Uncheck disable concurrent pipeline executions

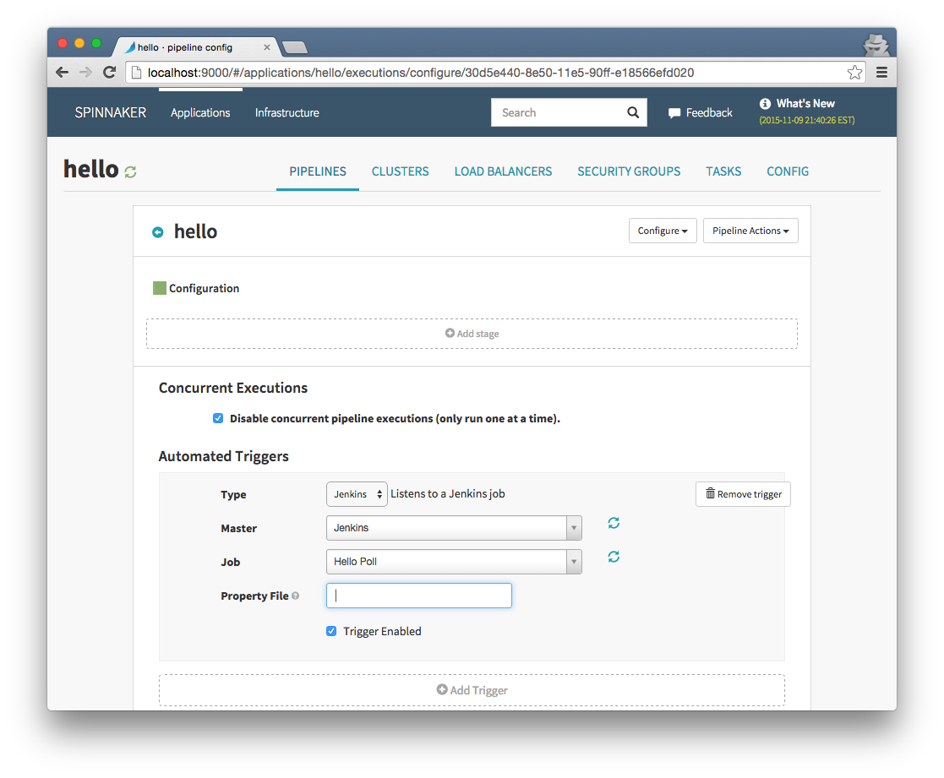(218, 418)
